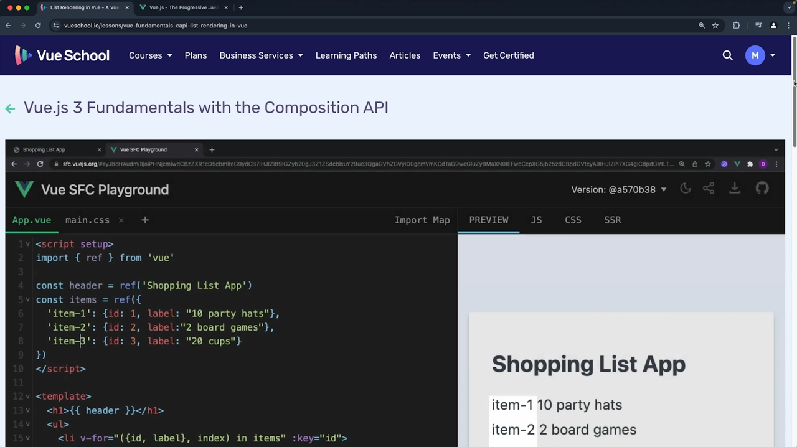Click the Vue School logo

pos(62,55)
